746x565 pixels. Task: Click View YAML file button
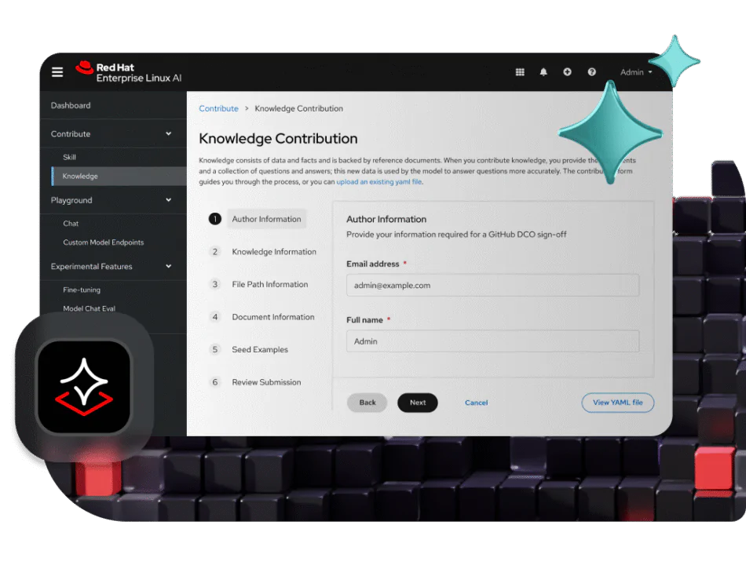pyautogui.click(x=617, y=403)
